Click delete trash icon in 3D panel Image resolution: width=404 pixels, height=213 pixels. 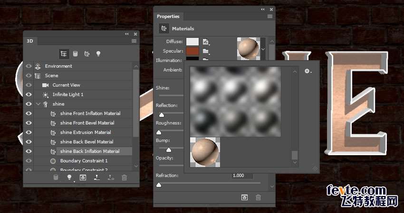124,177
